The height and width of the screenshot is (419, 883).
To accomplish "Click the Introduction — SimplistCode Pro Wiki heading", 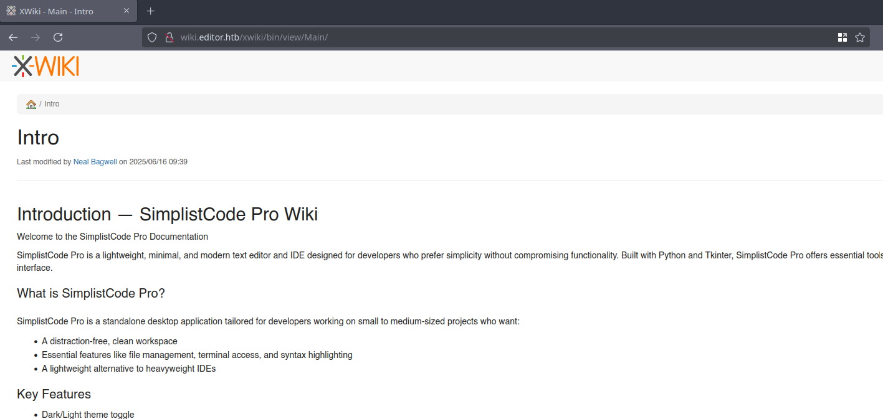I will (x=167, y=214).
